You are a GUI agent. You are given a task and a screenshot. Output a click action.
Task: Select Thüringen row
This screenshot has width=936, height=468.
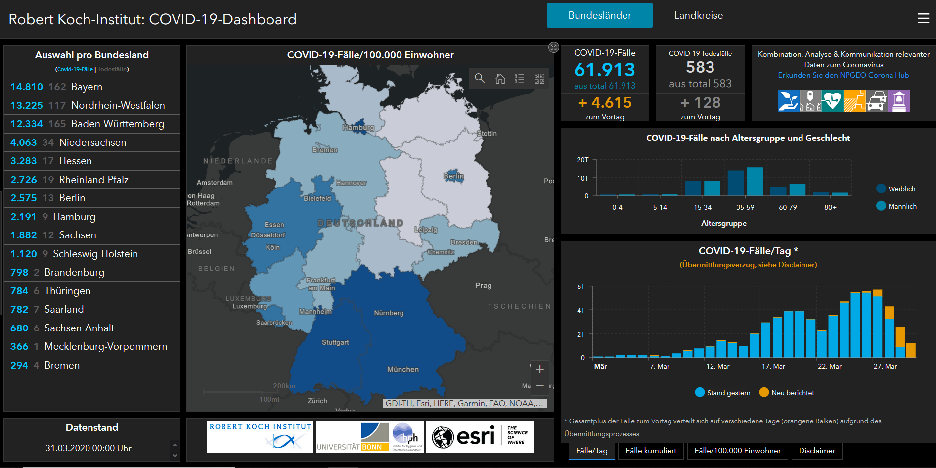pyautogui.click(x=92, y=291)
